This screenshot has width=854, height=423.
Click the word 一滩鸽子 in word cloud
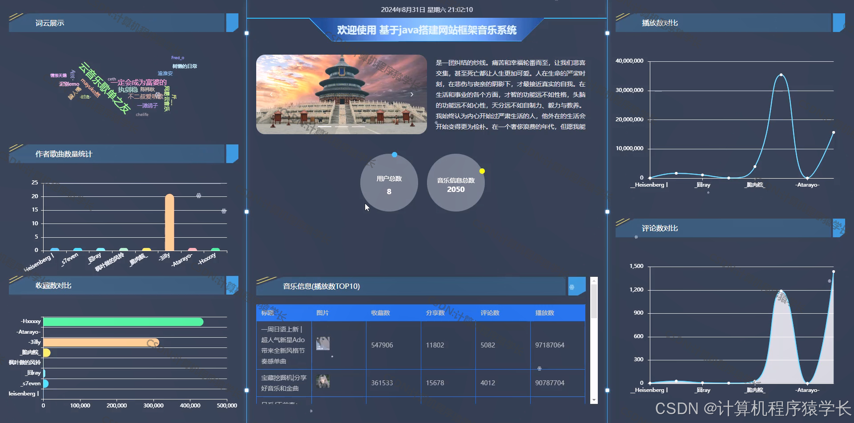click(147, 106)
